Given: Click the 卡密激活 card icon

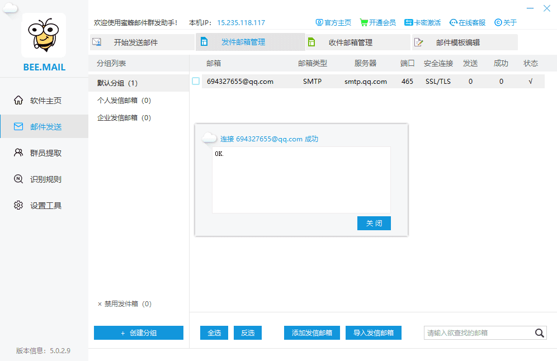Looking at the screenshot, I should click(x=408, y=23).
